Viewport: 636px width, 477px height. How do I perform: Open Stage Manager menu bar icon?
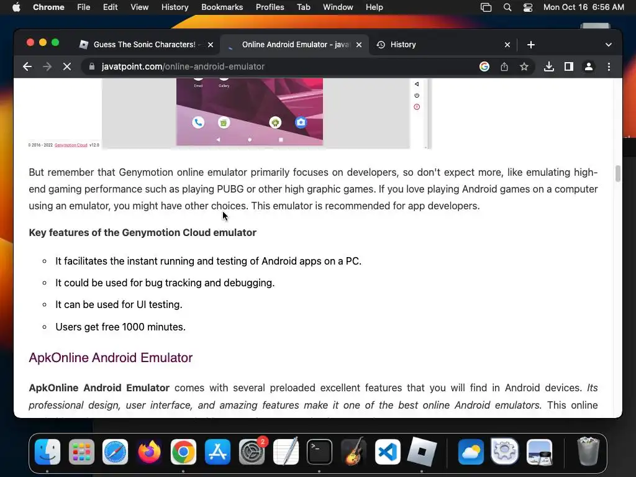[x=486, y=7]
